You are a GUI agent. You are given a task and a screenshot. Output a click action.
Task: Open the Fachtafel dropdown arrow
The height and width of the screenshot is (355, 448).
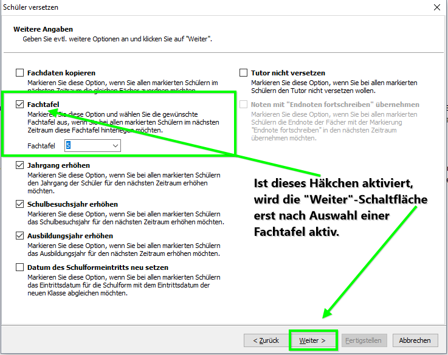click(x=115, y=146)
